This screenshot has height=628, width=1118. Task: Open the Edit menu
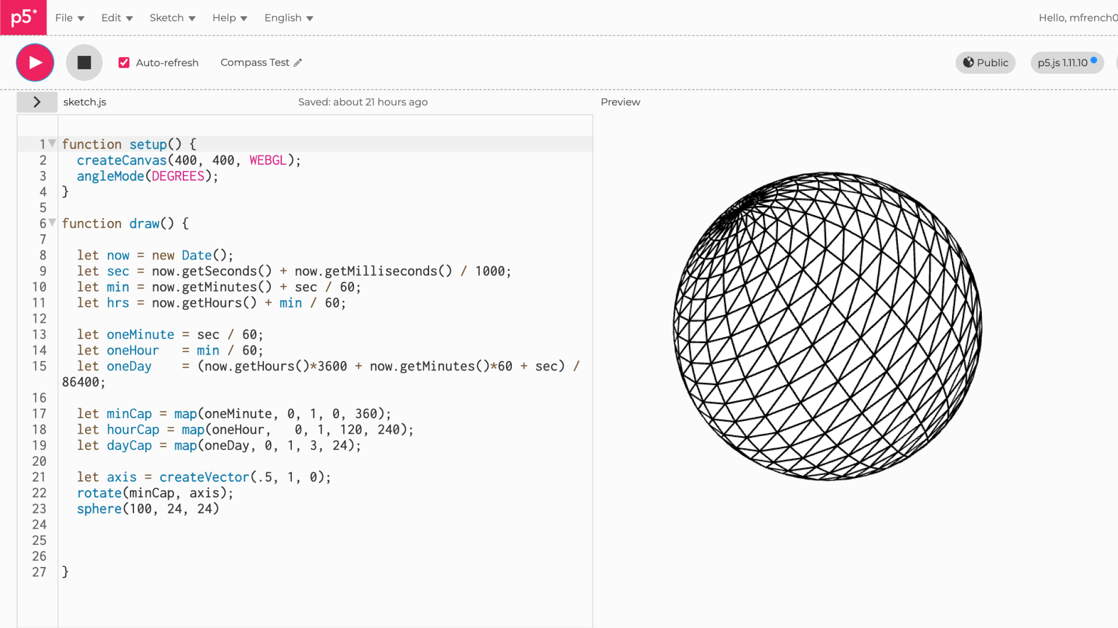click(x=117, y=18)
